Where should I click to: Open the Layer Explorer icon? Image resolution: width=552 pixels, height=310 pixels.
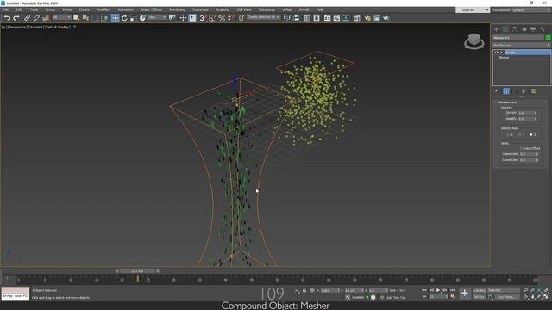tap(317, 17)
